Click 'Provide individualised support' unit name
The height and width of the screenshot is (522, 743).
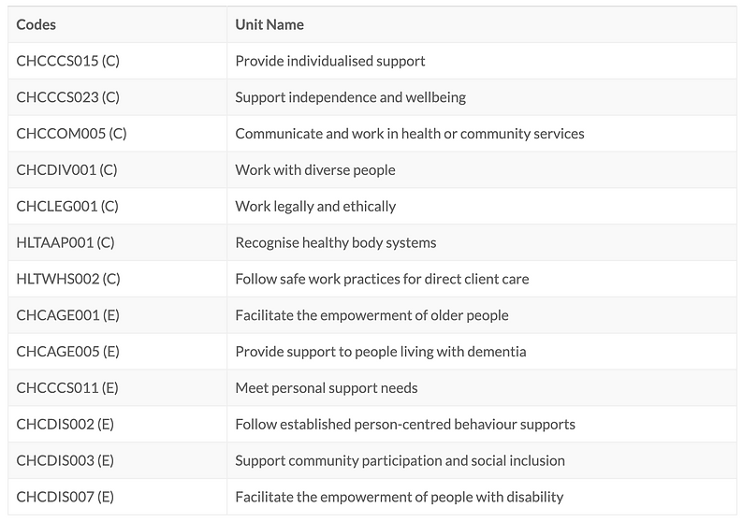329,61
